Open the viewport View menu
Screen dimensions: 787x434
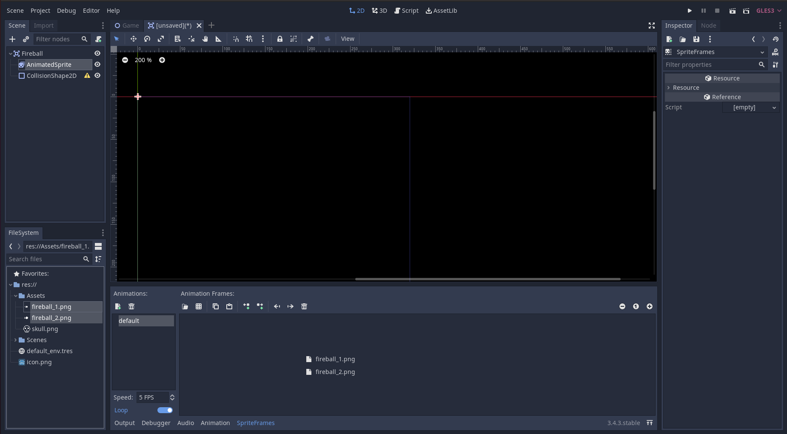pyautogui.click(x=348, y=39)
